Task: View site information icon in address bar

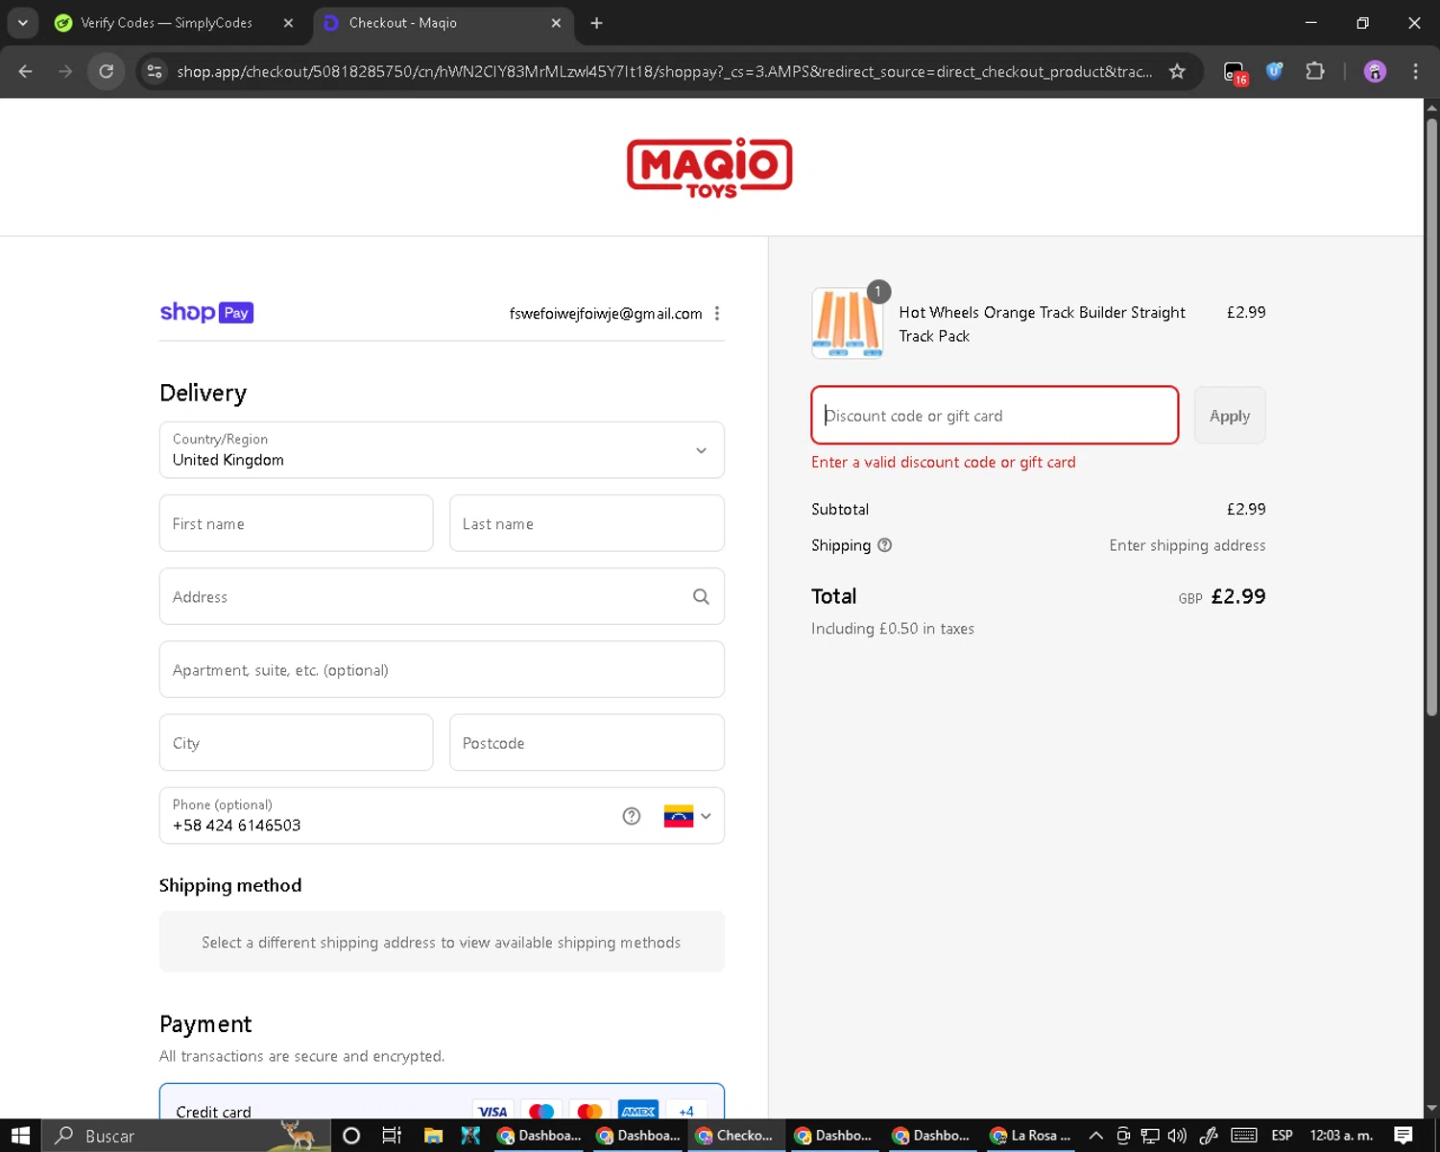Action: pos(155,72)
